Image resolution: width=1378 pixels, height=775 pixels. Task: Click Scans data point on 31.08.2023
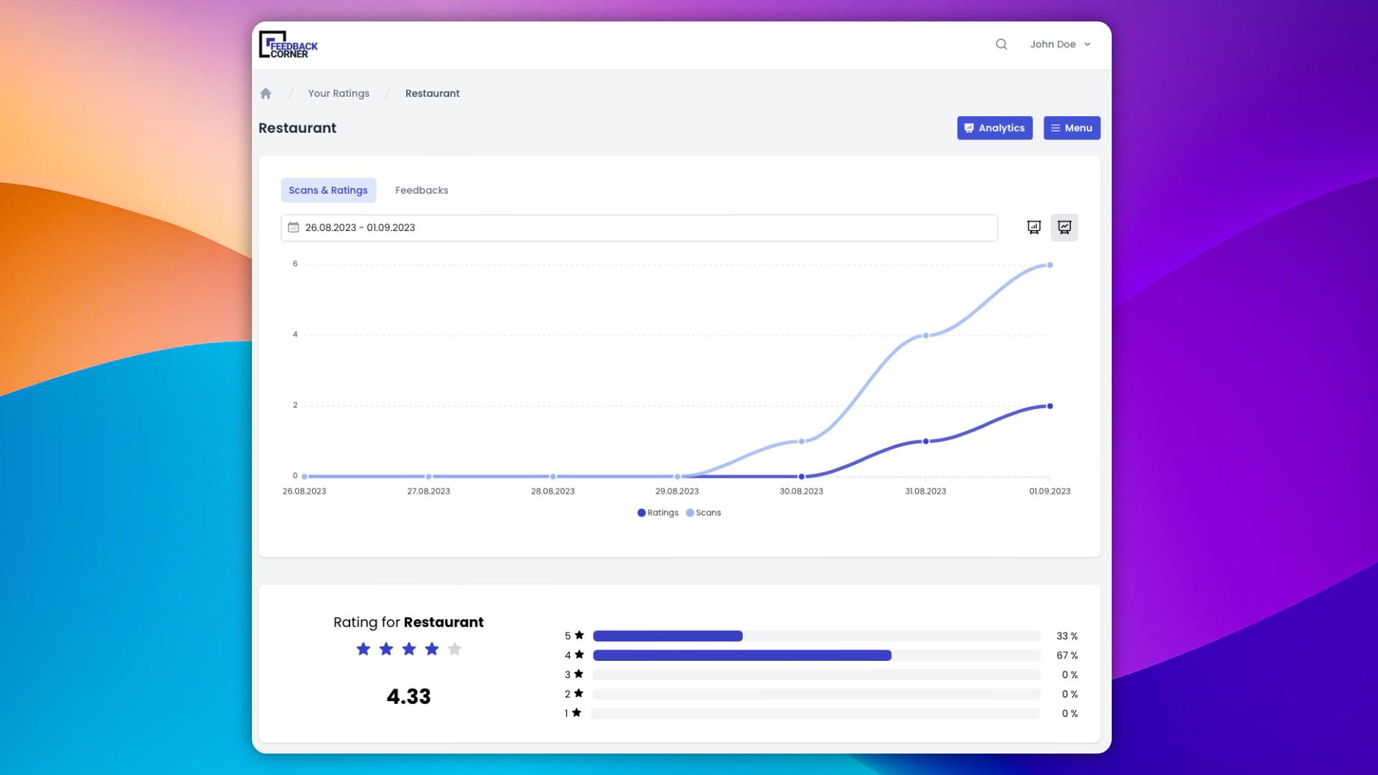926,335
